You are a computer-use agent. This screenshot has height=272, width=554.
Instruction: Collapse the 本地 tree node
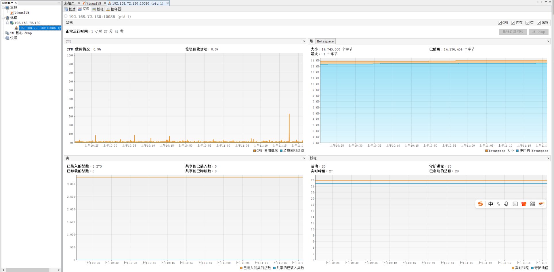click(x=3, y=8)
